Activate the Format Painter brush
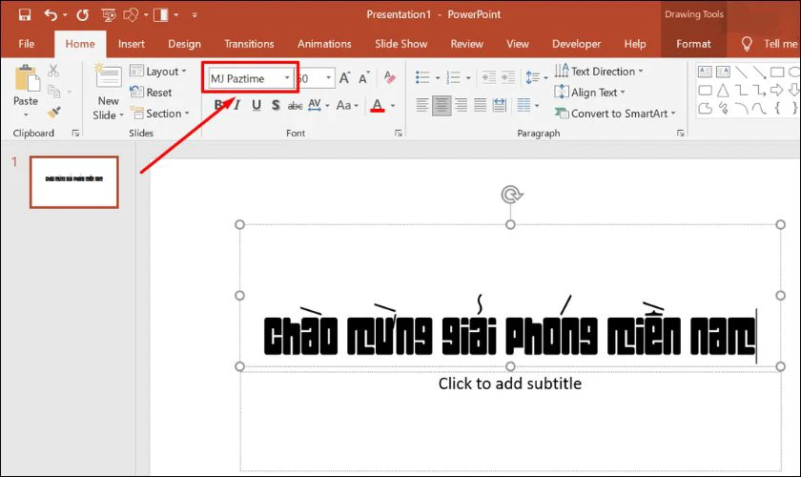The height and width of the screenshot is (477, 801). 53,112
